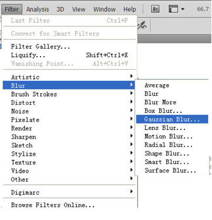212x220 pixels.
Task: Expand the Artistic filter submenu
Action: 69,77
